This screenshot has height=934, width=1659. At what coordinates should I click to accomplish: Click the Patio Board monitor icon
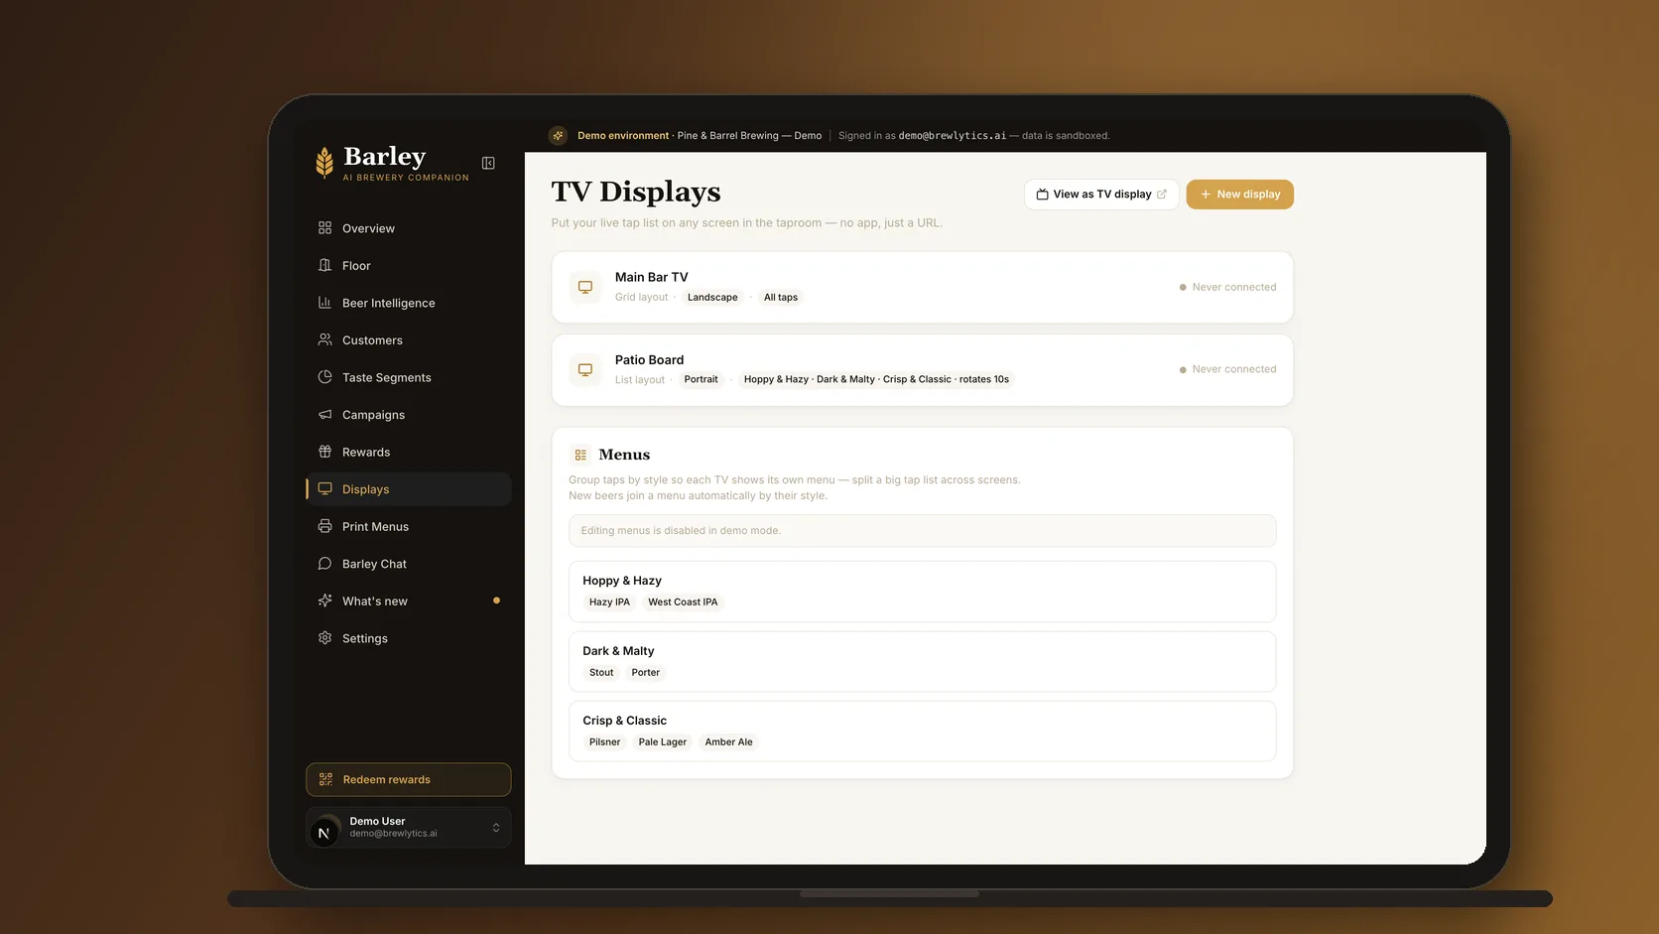(585, 369)
